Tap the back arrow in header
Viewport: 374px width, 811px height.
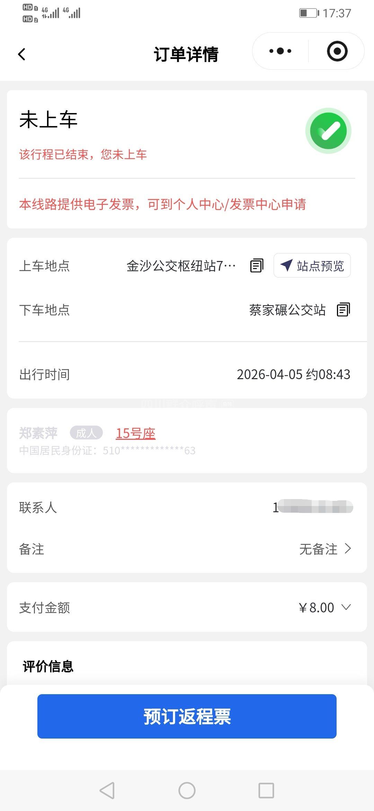[22, 54]
